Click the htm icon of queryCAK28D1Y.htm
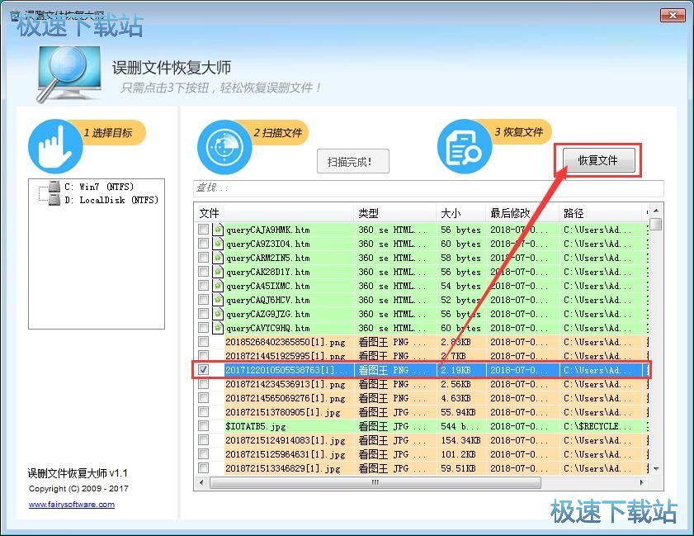The height and width of the screenshot is (536, 694). pos(218,272)
